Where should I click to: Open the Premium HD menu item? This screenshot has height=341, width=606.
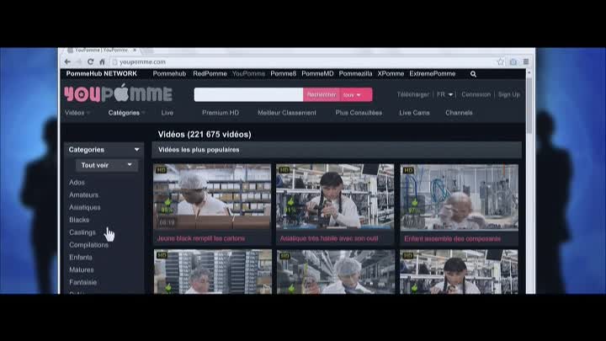(x=221, y=113)
